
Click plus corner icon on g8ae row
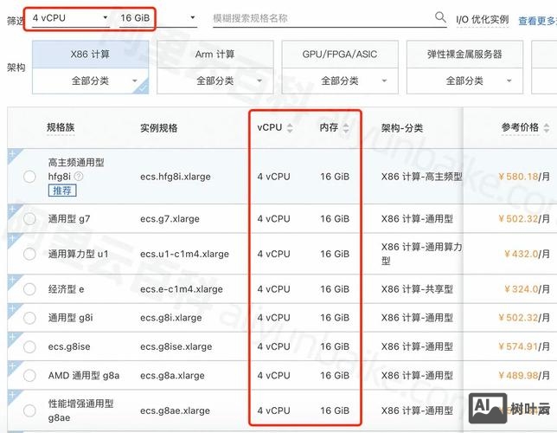12,395
